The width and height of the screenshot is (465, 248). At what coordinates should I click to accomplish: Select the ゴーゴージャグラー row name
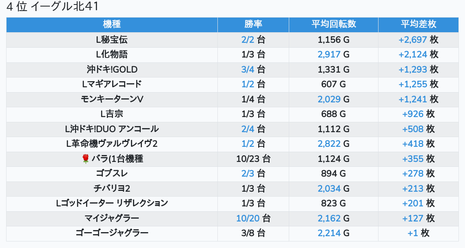point(112,233)
